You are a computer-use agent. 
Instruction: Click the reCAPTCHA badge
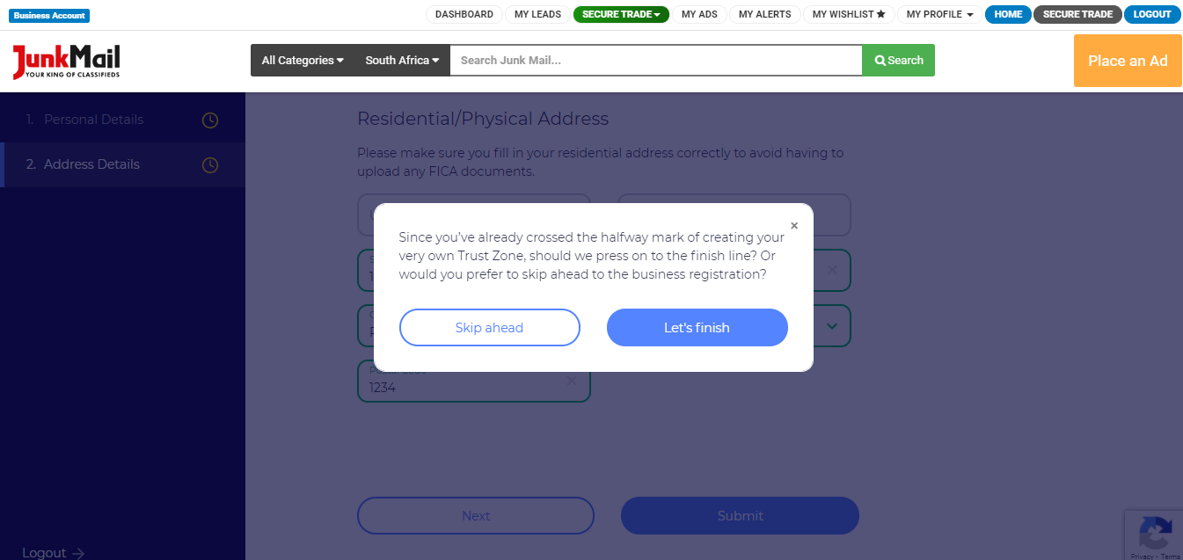tap(1155, 536)
